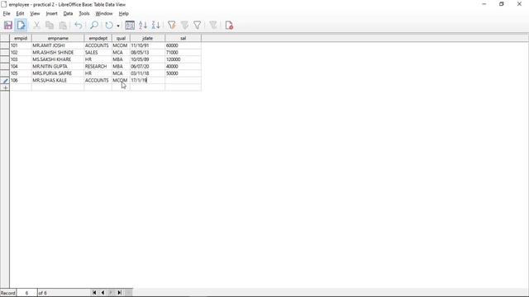The image size is (529, 297).
Task: Click cell MR.ASHISH SHINDE
Action: point(58,52)
